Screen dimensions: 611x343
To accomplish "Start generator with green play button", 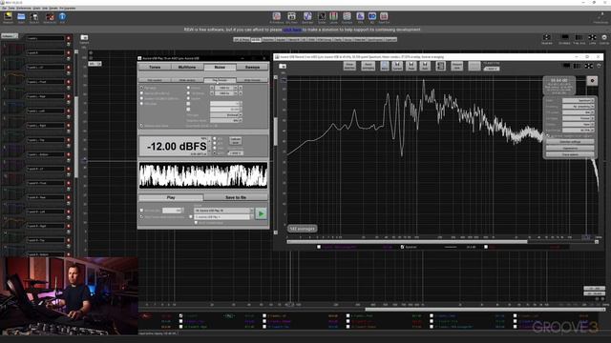I will tap(261, 213).
